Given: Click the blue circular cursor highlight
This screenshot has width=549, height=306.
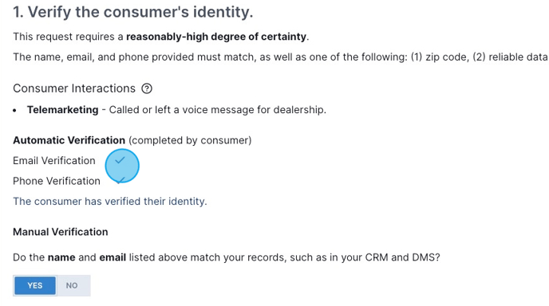Looking at the screenshot, I should click(x=122, y=166).
